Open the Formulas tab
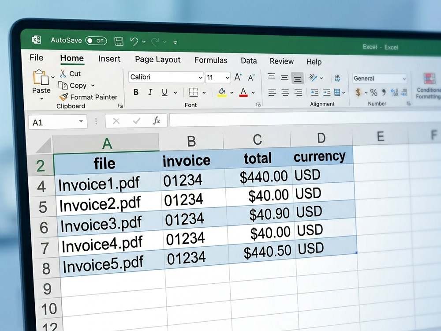 click(211, 60)
